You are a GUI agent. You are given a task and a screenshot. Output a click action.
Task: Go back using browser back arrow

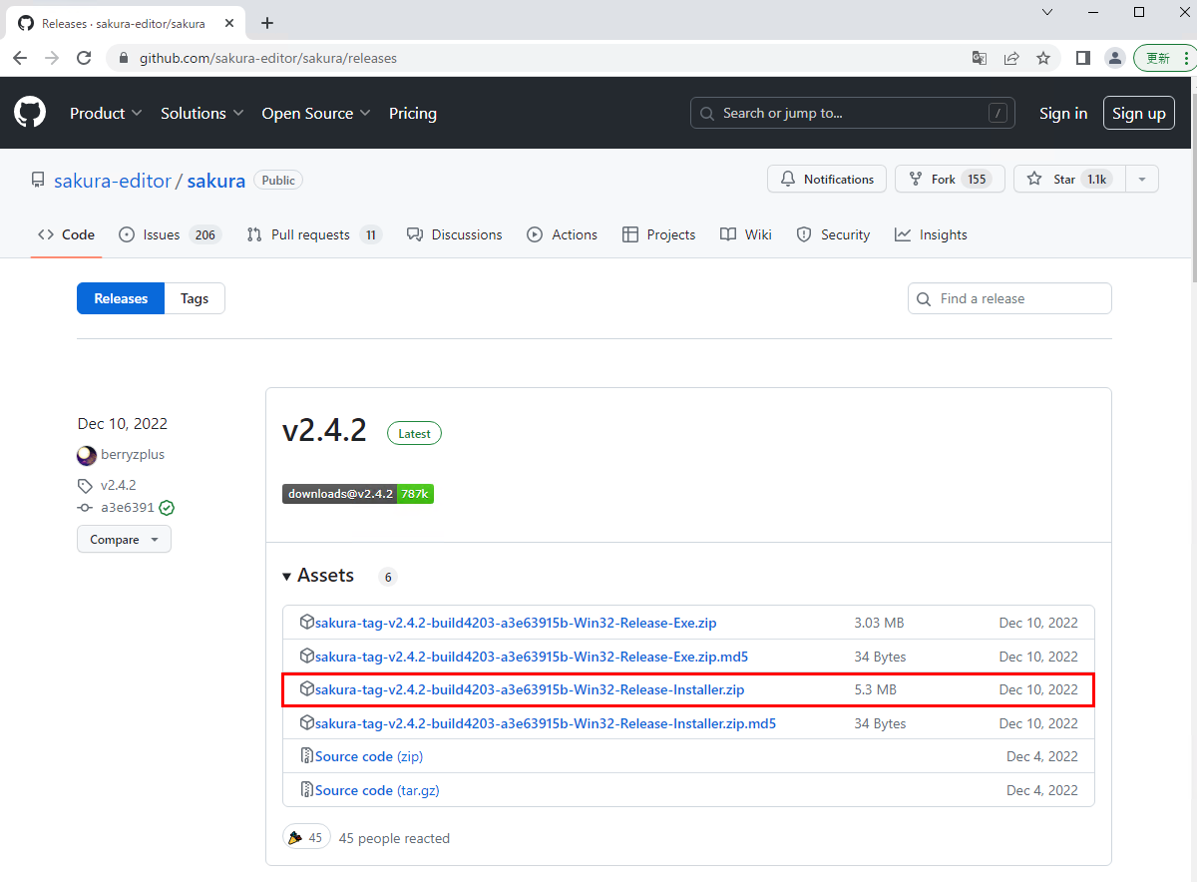[x=20, y=58]
